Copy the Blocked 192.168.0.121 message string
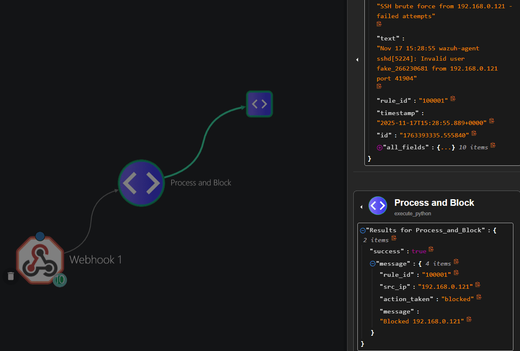This screenshot has height=351, width=520. [x=469, y=320]
